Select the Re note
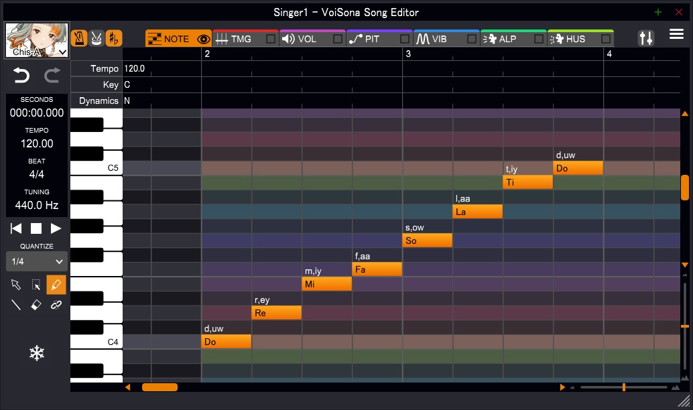 (x=277, y=313)
